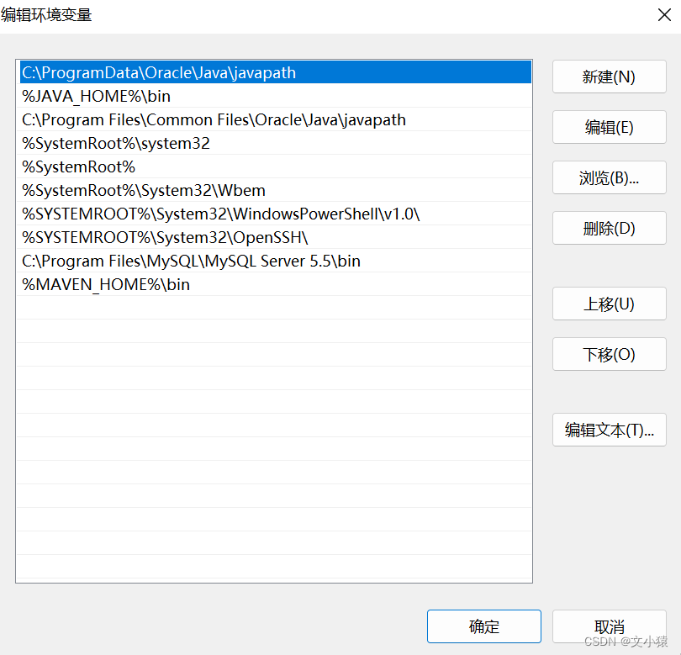Open the 编辑文本(T)... text editor
681x655 pixels.
point(609,430)
